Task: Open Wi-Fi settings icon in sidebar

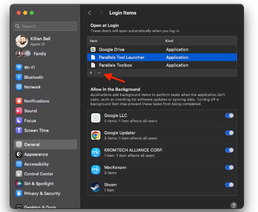Action: point(19,67)
